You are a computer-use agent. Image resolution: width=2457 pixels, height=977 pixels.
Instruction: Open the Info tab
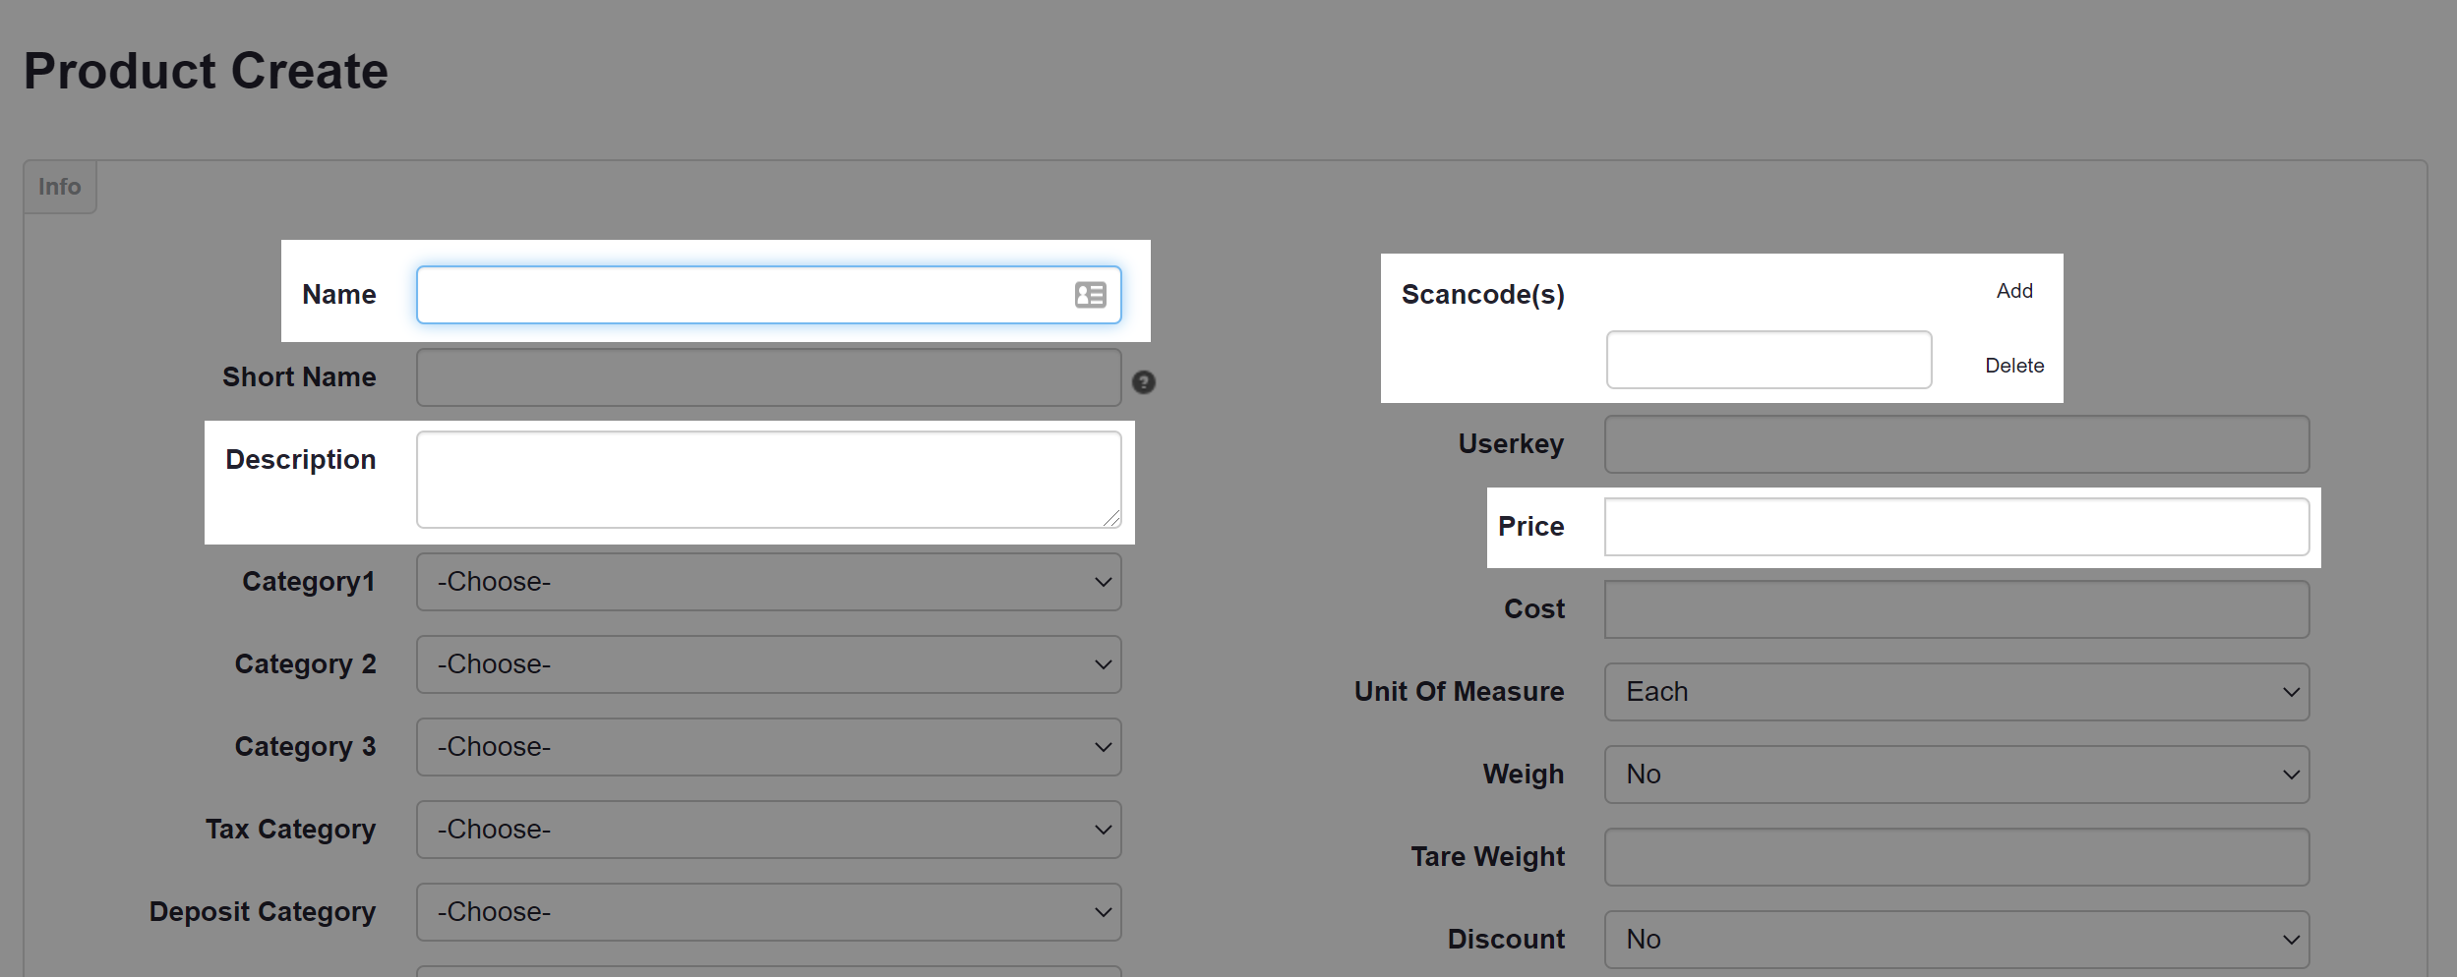tap(60, 187)
